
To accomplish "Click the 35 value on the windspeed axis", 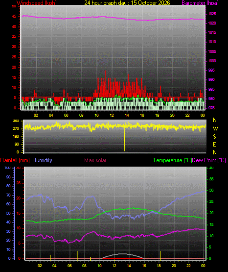I will [14, 37].
